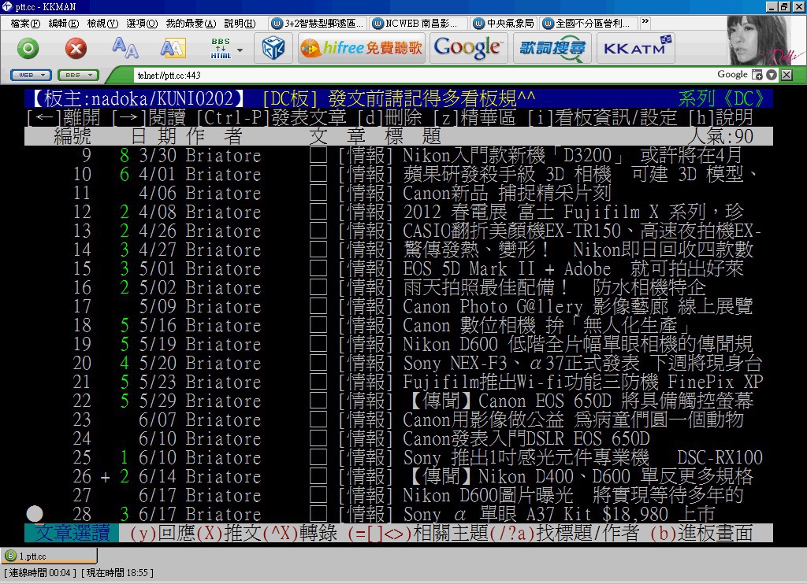The image size is (807, 584).
Task: Select article 19 Nikon D600 rumor post
Action: pyautogui.click(x=398, y=344)
